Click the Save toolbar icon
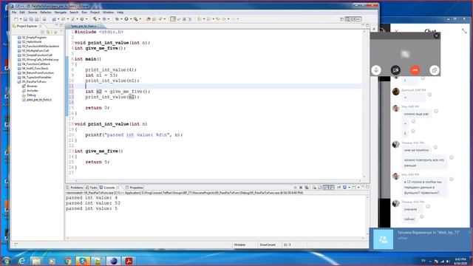Viewport: 473px width, 266px height. point(25,19)
